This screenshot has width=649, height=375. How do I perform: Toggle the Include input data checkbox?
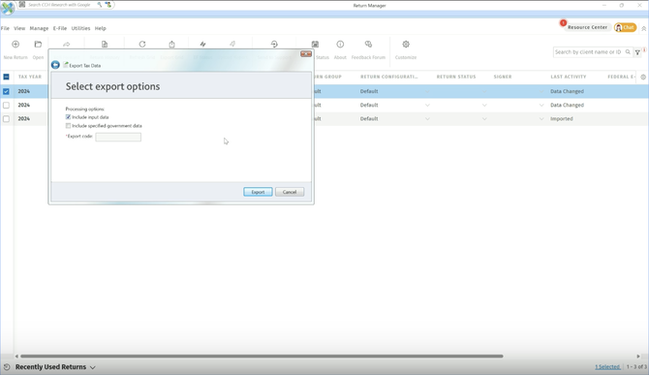69,117
